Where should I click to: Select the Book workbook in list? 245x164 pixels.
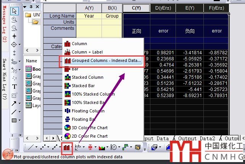[33, 69]
